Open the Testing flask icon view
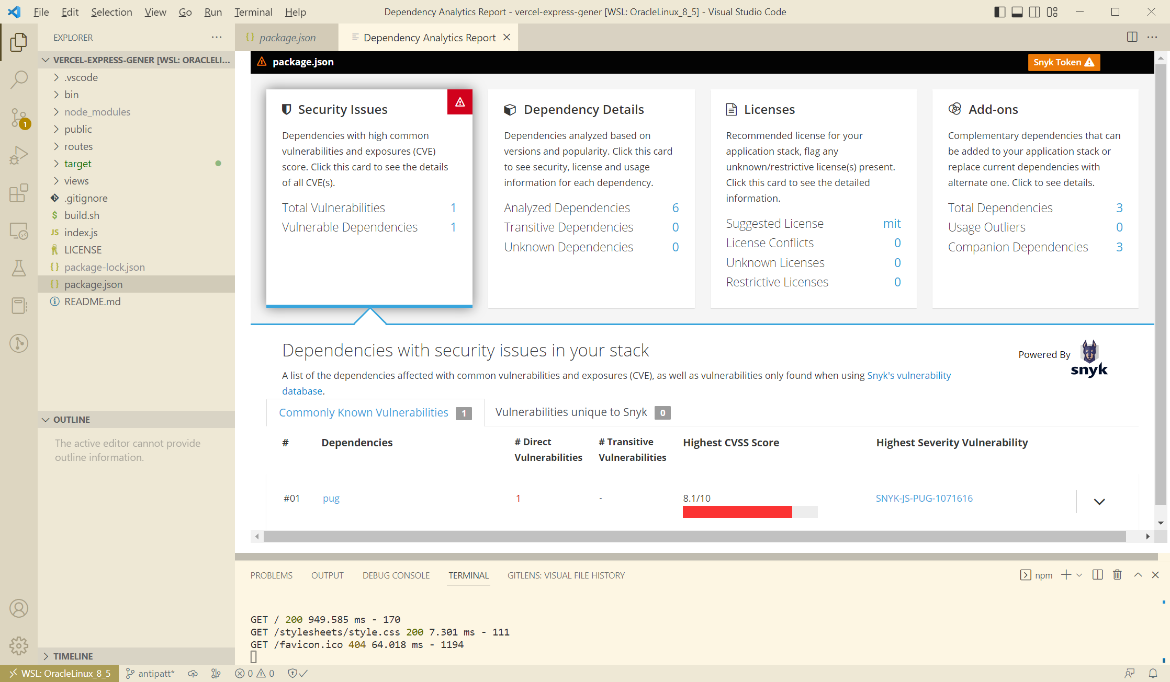The image size is (1170, 682). (19, 268)
